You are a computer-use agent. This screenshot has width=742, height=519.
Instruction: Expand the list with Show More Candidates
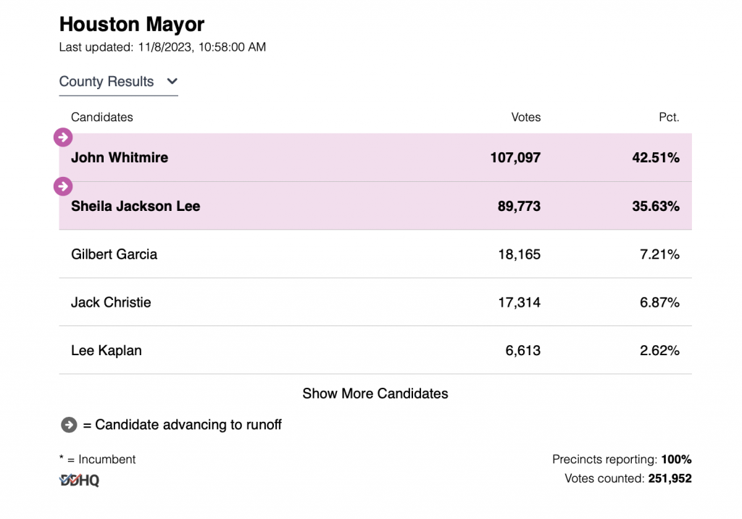375,394
